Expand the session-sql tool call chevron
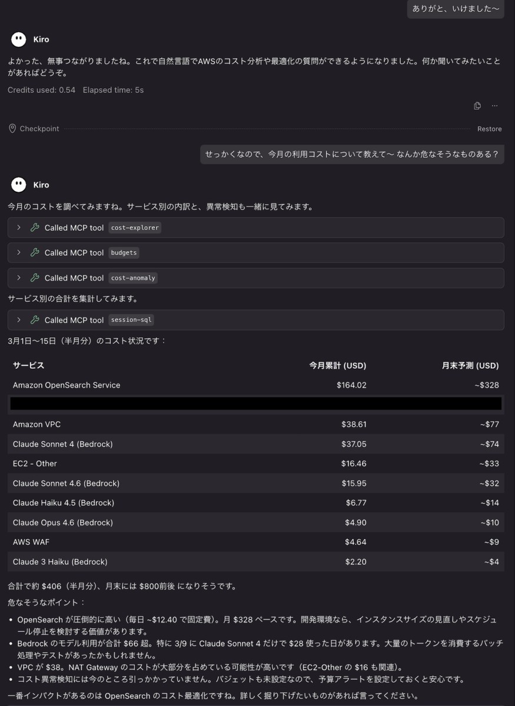Viewport: 515px width, 706px height. pyautogui.click(x=19, y=320)
